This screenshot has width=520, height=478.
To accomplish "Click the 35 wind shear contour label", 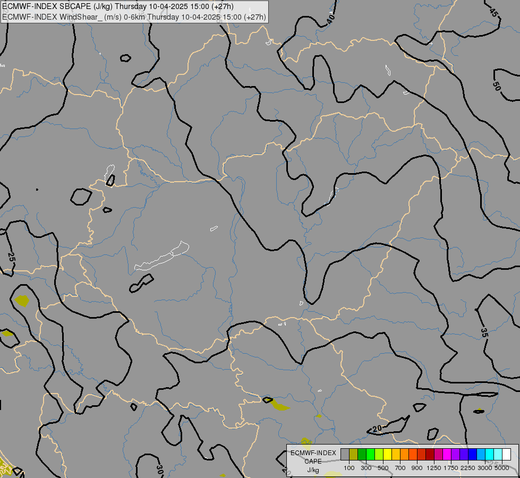I will point(484,332).
